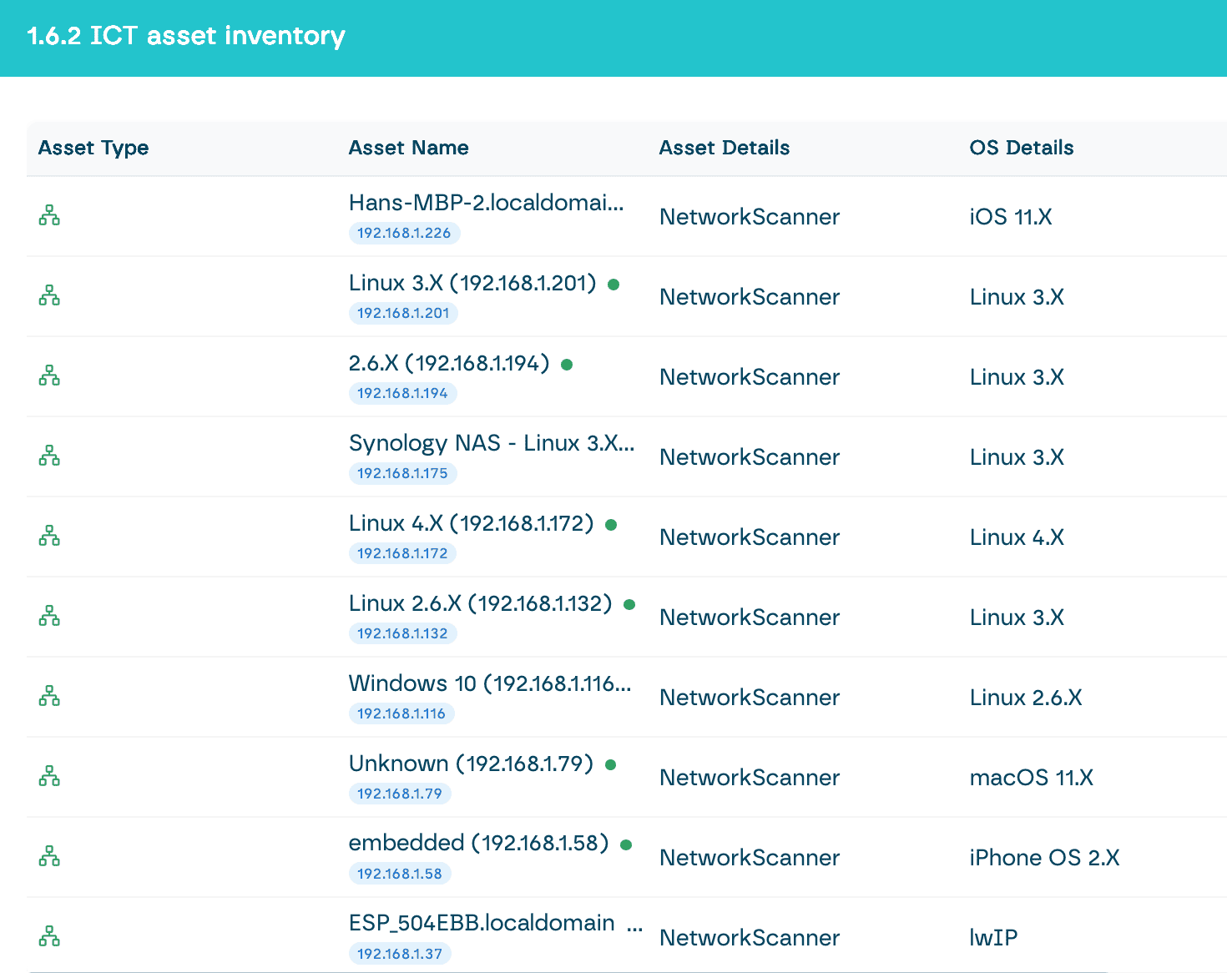Sort by the Asset Type column header

coord(93,148)
